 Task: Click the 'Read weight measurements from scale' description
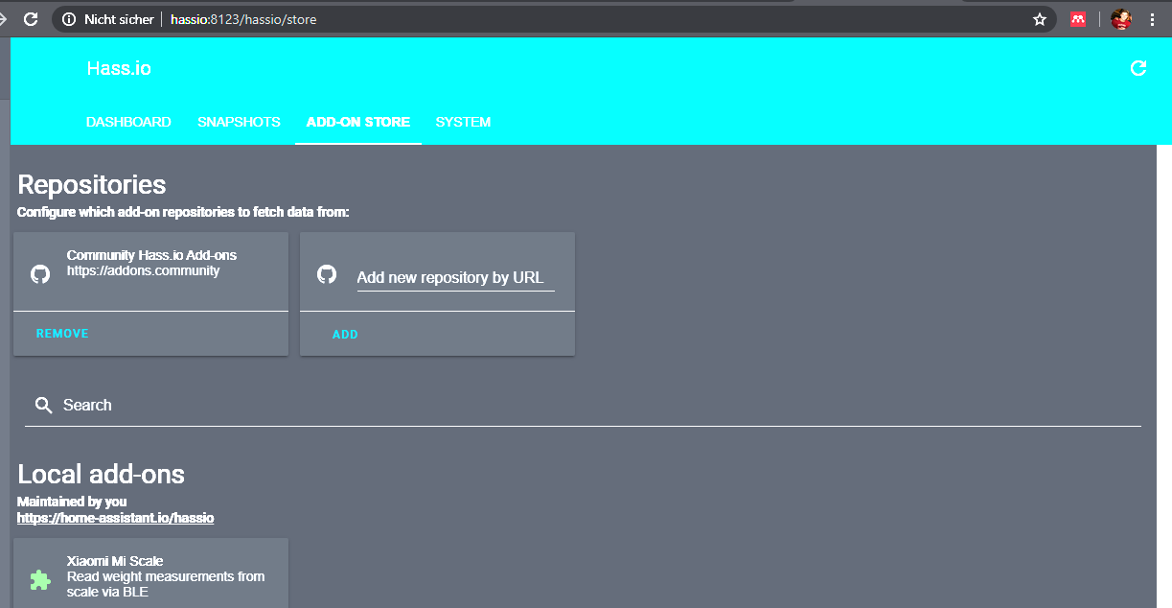pyautogui.click(x=166, y=584)
